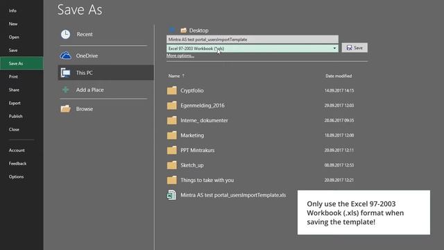Click the Interne_ dokumenter folder icon

171,120
